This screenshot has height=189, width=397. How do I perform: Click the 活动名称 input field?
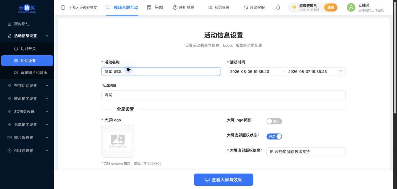point(161,72)
